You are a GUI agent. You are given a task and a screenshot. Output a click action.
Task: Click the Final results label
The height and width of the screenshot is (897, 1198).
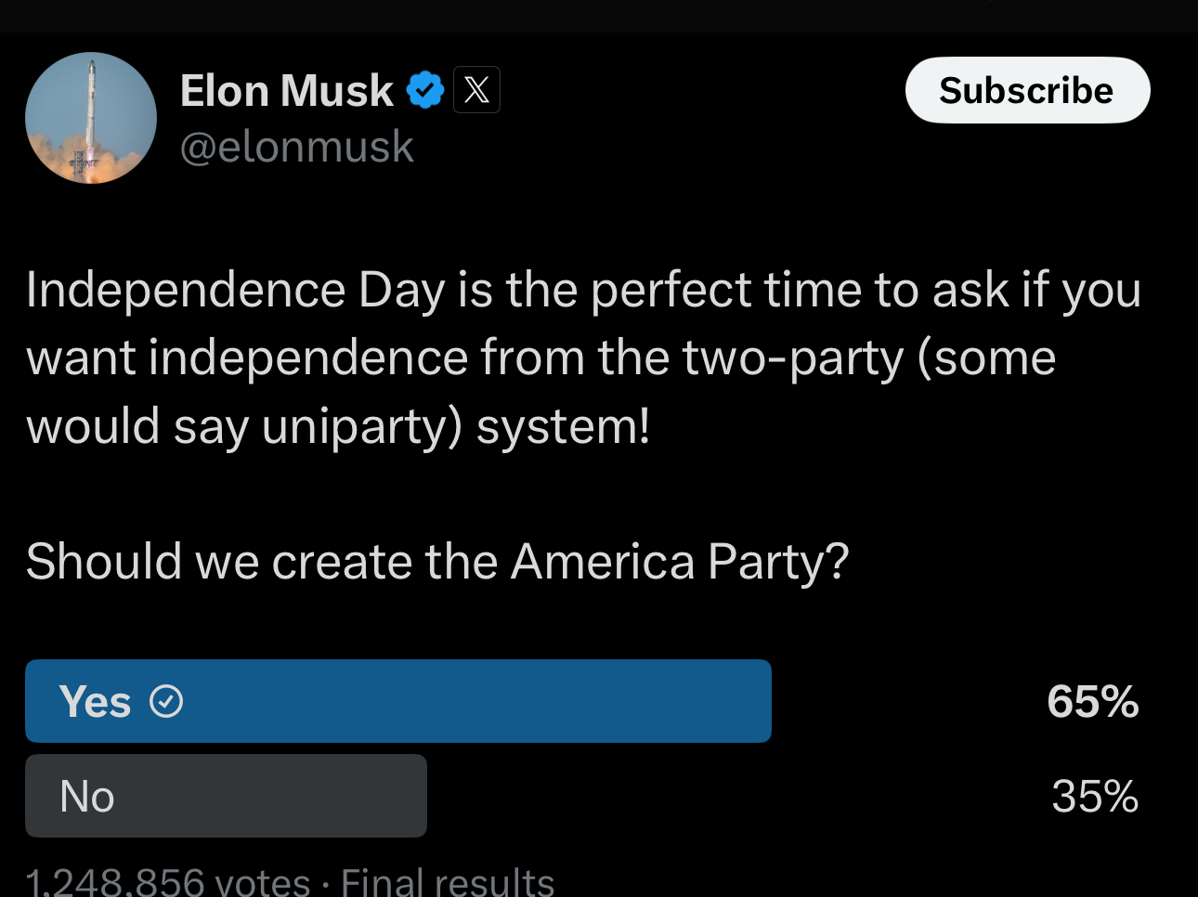(448, 881)
